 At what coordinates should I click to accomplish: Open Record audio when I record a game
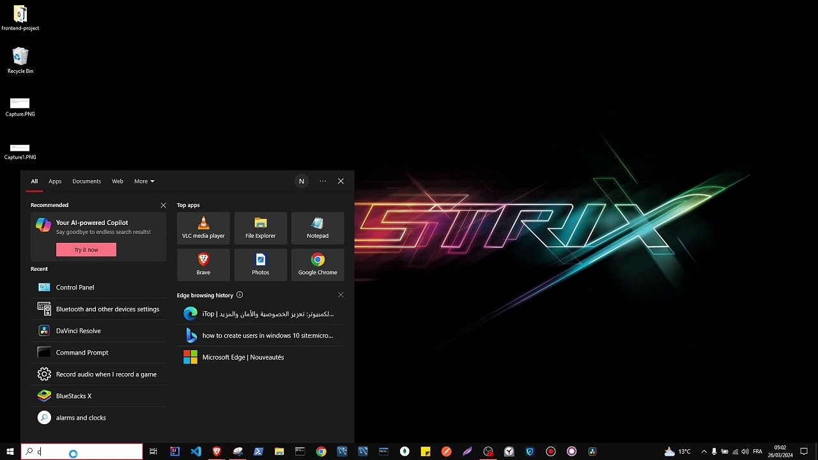click(x=98, y=374)
